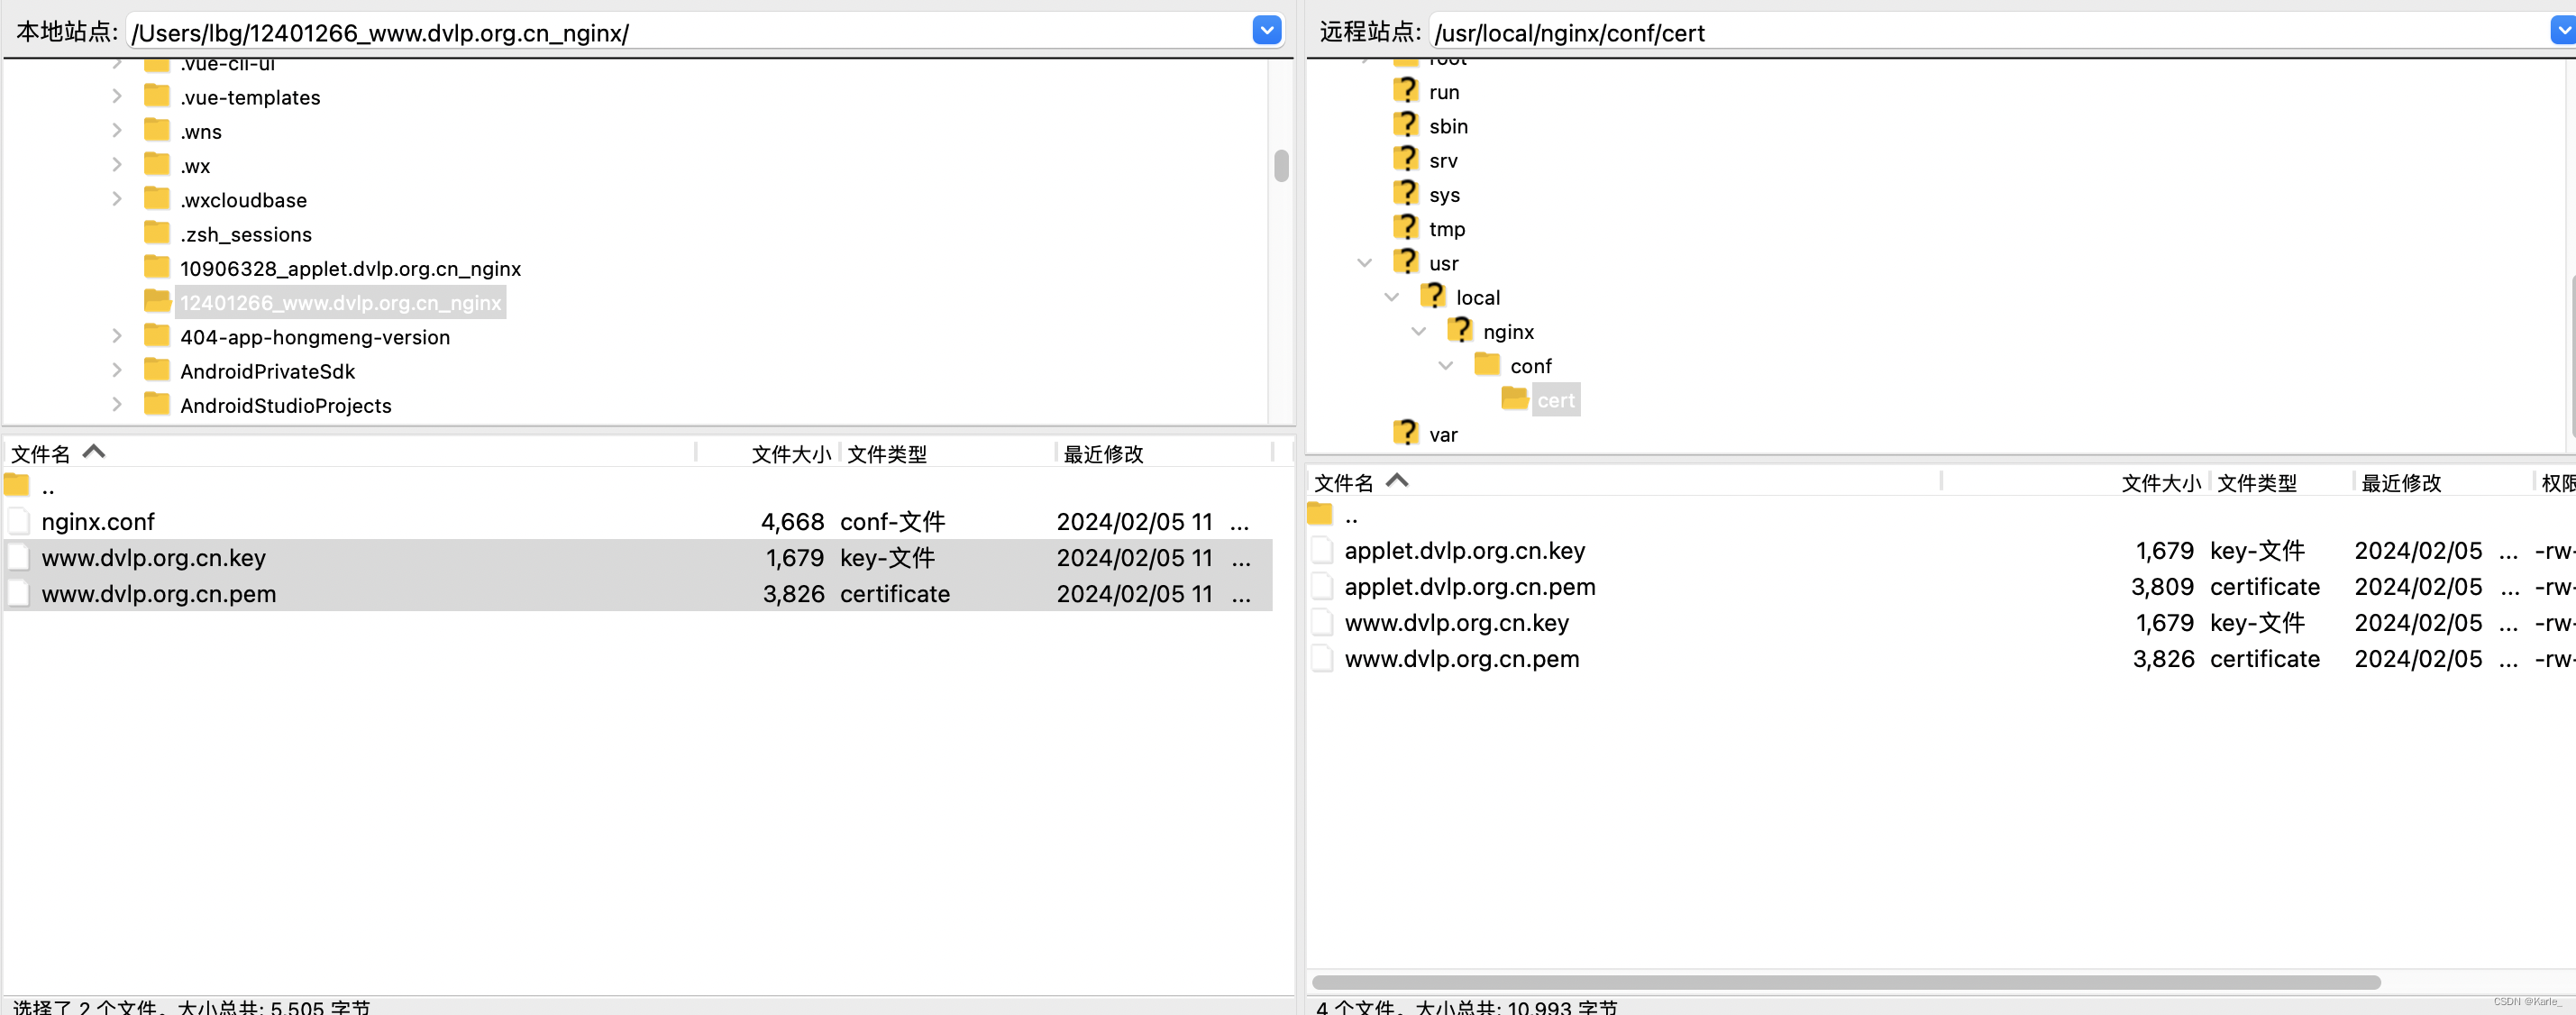Select local www.dvlp.org.cn.pem file

(638, 593)
